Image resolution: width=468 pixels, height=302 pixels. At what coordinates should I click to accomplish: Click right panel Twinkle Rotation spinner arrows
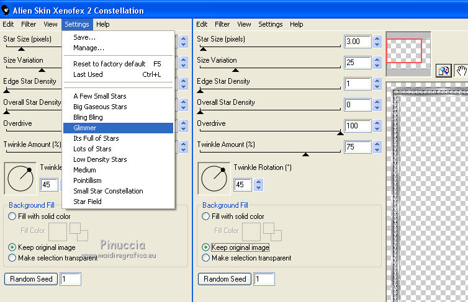259,185
